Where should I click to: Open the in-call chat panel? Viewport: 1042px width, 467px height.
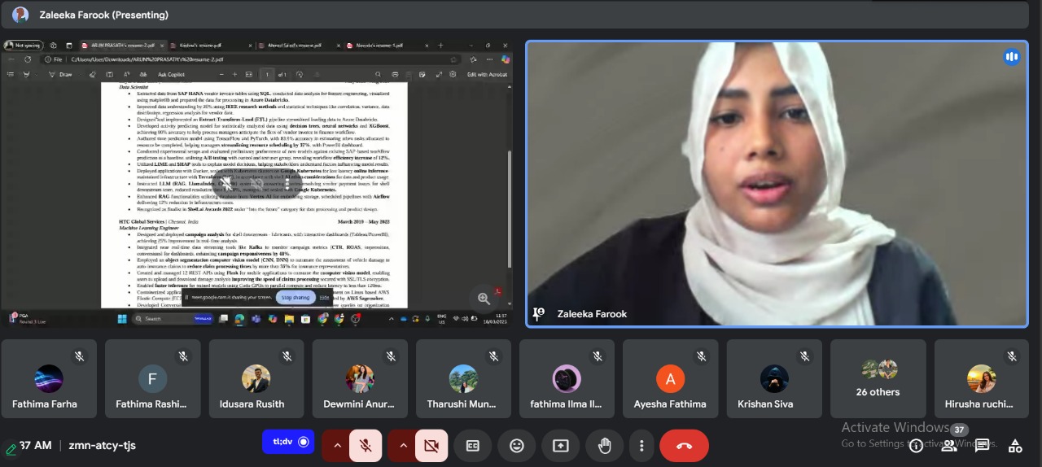click(x=983, y=446)
